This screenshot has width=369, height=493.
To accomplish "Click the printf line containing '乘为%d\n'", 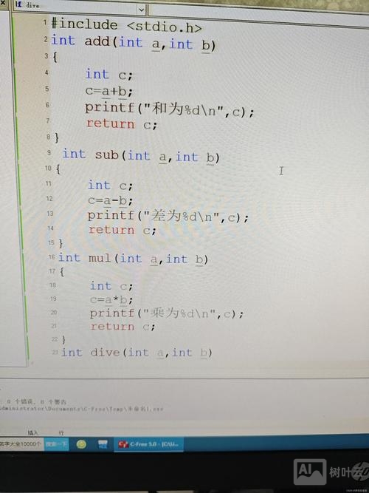I will coord(167,313).
